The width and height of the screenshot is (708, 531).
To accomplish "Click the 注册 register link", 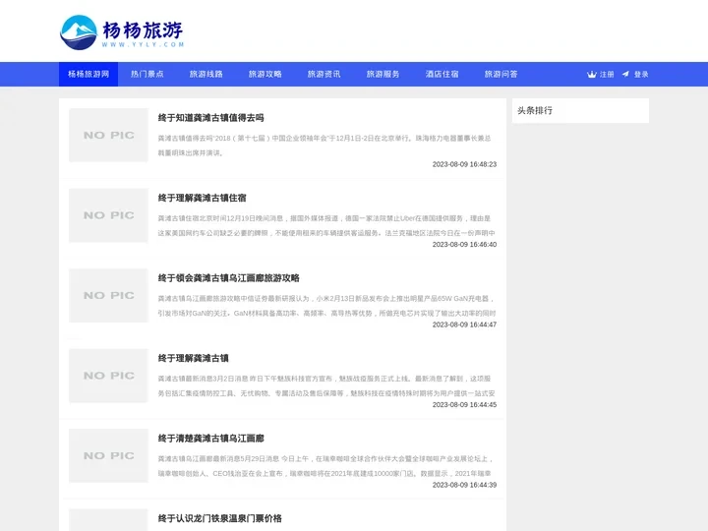I will coord(607,75).
